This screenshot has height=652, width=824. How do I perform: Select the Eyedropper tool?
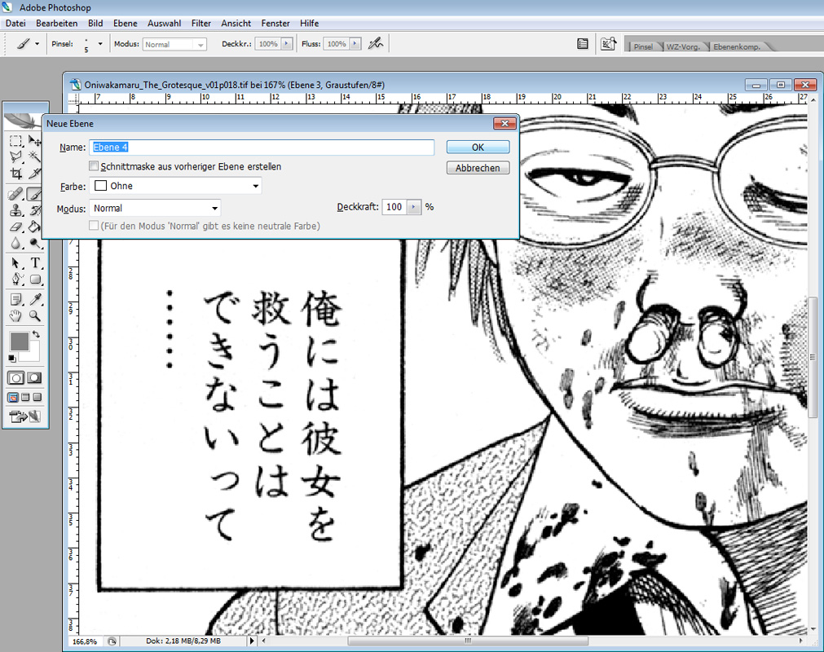[35, 299]
